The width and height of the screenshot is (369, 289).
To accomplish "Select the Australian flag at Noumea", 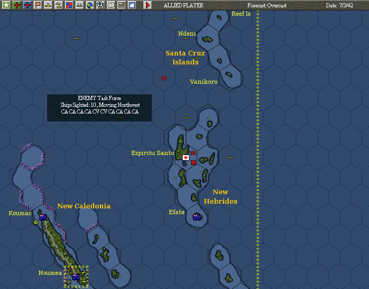I will [76, 277].
